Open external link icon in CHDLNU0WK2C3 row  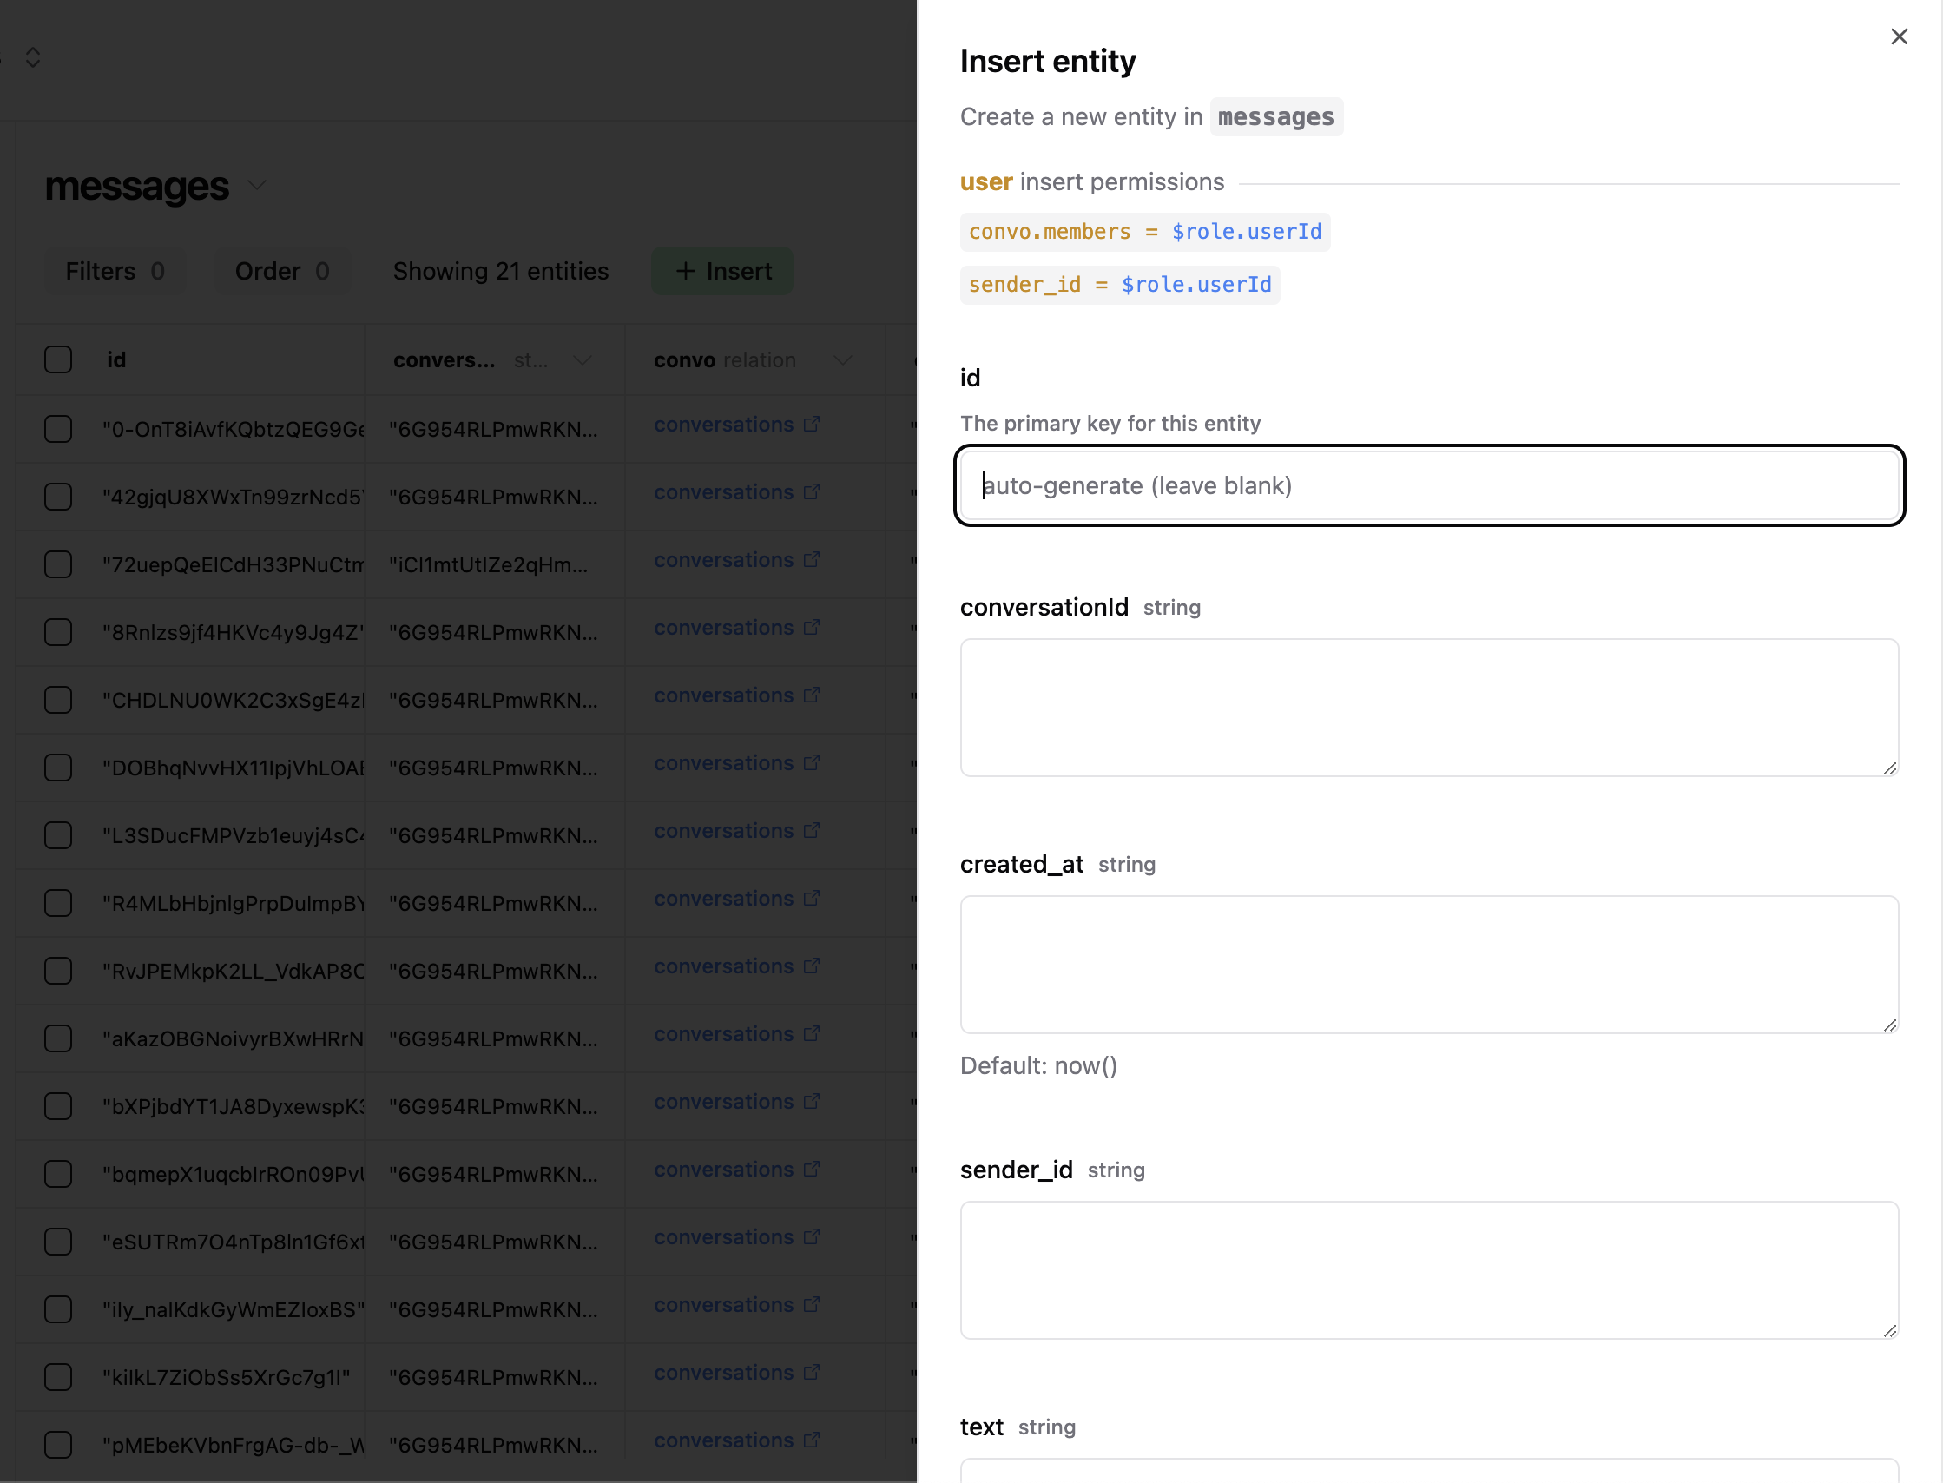pyautogui.click(x=811, y=695)
